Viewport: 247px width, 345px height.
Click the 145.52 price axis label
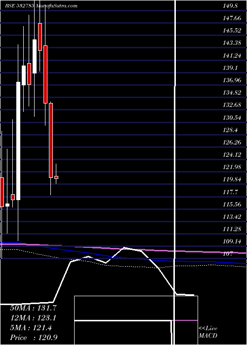pos(232,31)
